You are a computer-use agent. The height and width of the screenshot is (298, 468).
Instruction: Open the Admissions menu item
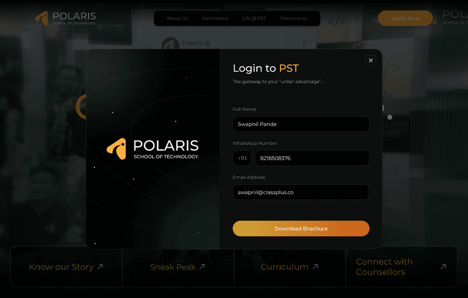click(x=215, y=18)
